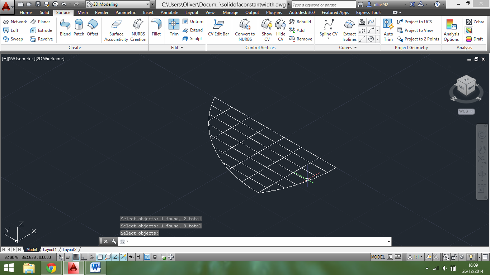The height and width of the screenshot is (275, 490).
Task: Toggle Ortho Mode in status bar
Action: (x=84, y=257)
